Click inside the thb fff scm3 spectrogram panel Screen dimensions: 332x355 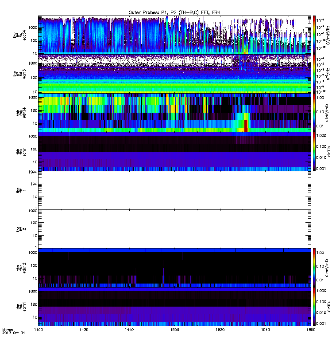click(x=174, y=74)
